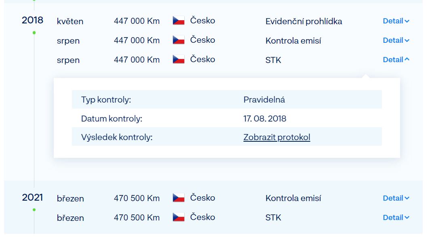Image resolution: width=428 pixels, height=237 pixels.
Task: Open the inspection report via Zobrazit protokol
Action: (x=277, y=137)
